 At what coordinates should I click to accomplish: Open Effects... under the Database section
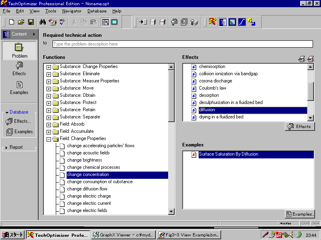point(18,122)
